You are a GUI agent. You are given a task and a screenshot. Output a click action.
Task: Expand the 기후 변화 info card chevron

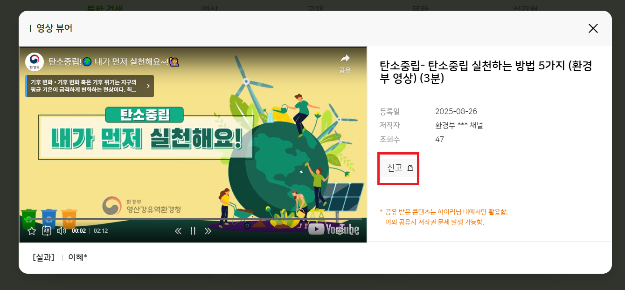point(148,86)
